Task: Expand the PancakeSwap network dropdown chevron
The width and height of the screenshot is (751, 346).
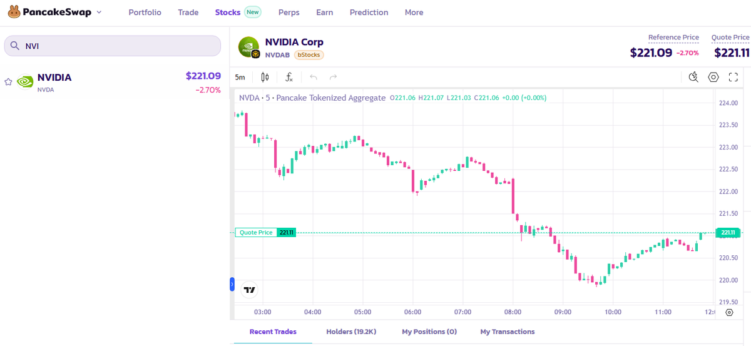Action: click(99, 12)
